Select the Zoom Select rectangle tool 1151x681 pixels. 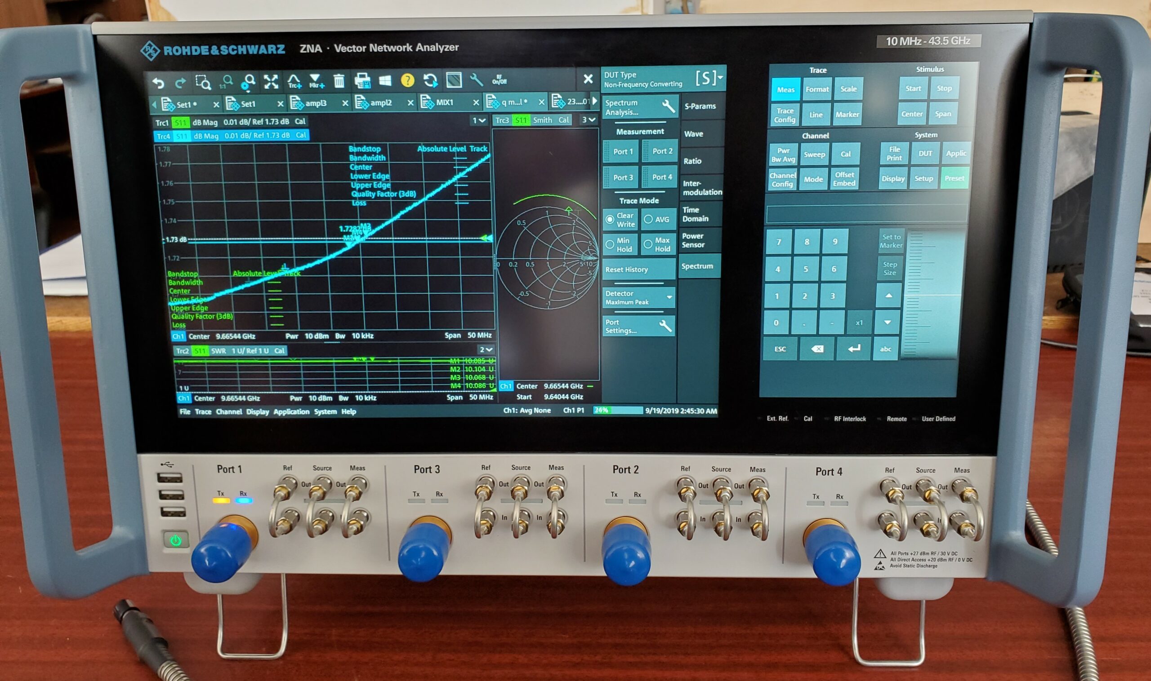(x=203, y=83)
